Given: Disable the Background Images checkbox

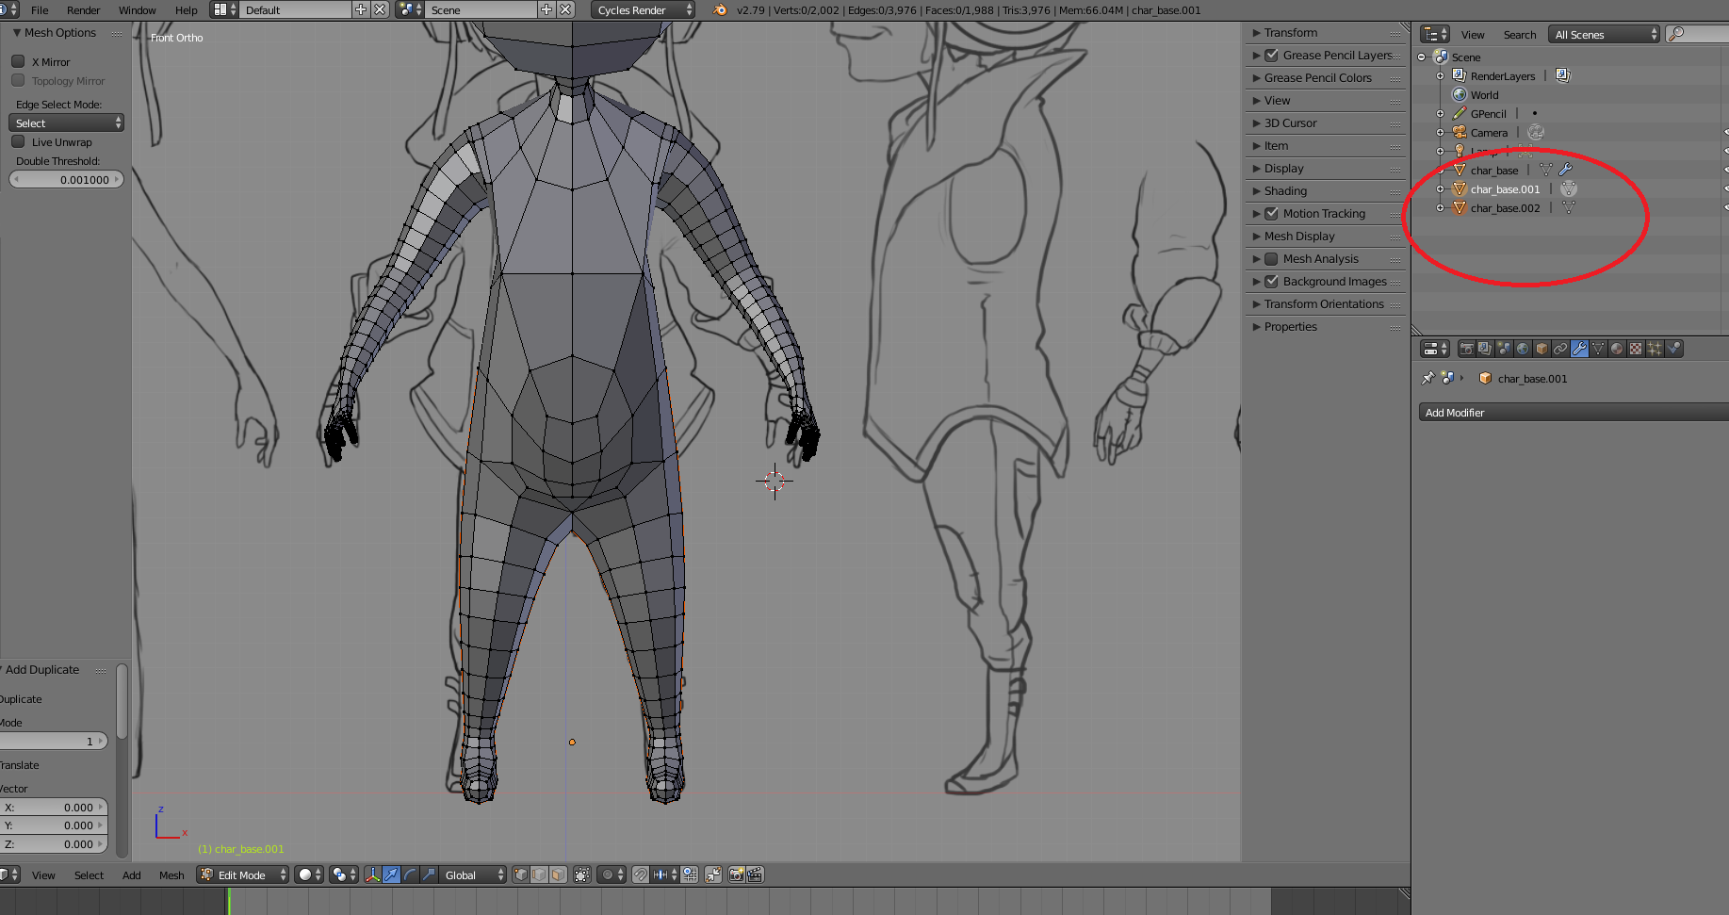Looking at the screenshot, I should point(1271,282).
